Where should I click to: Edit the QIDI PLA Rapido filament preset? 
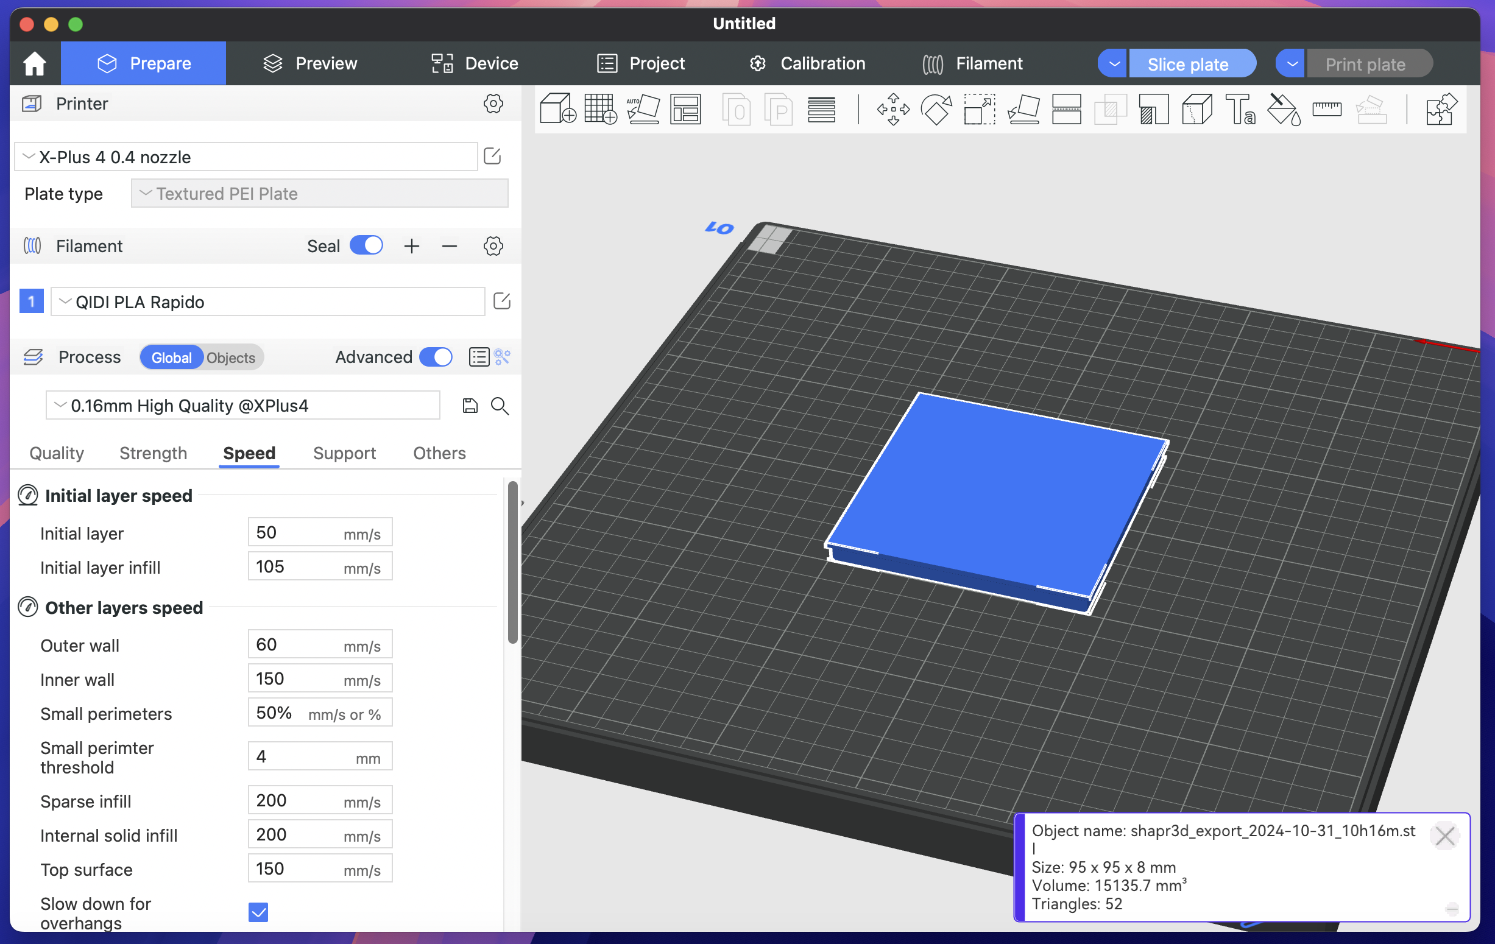point(501,301)
